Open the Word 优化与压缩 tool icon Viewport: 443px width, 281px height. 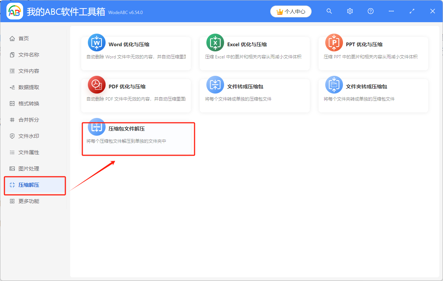(x=96, y=42)
